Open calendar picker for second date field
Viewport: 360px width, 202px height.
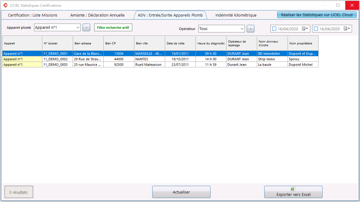point(347,29)
